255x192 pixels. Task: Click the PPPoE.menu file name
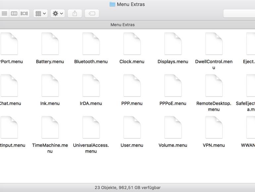173,103
